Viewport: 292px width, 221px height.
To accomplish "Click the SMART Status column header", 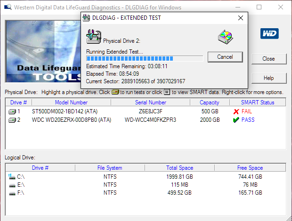I will click(x=257, y=103).
